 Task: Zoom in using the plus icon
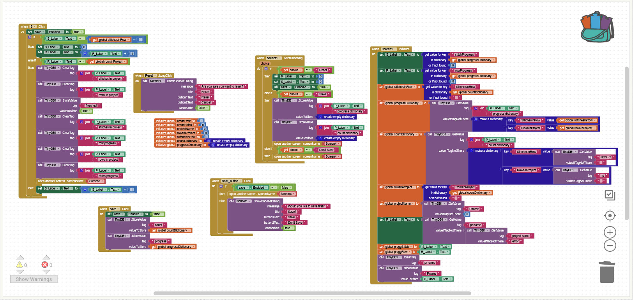pos(610,233)
